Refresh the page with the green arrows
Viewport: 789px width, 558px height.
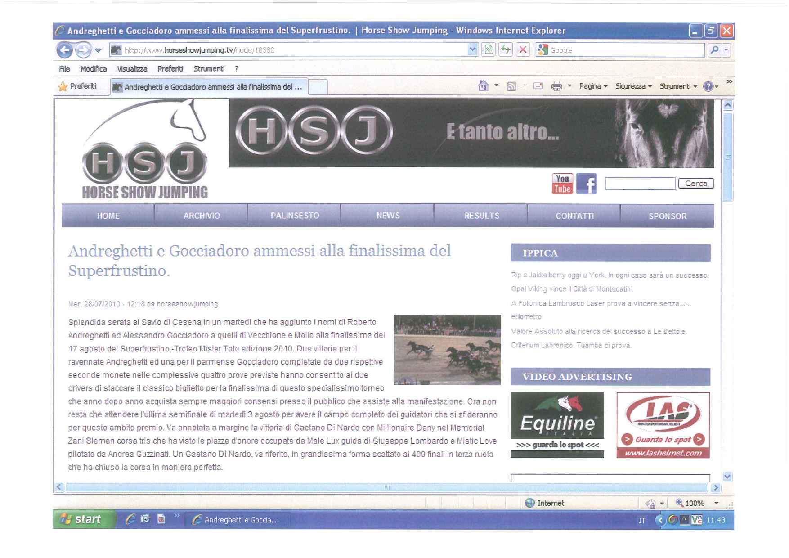coord(506,50)
